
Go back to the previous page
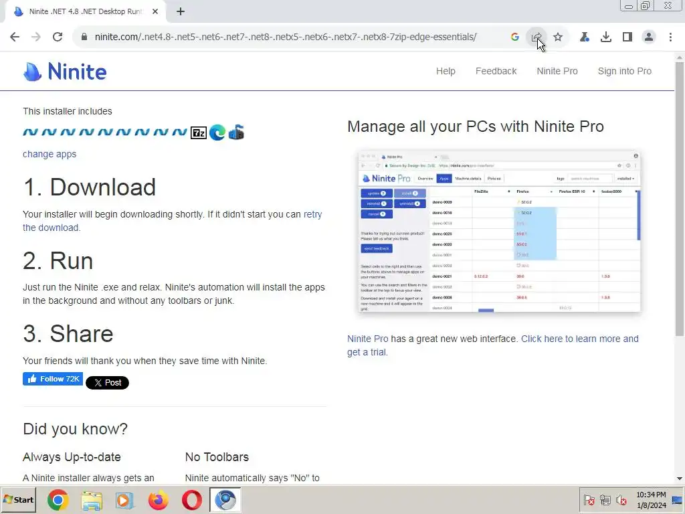15,37
